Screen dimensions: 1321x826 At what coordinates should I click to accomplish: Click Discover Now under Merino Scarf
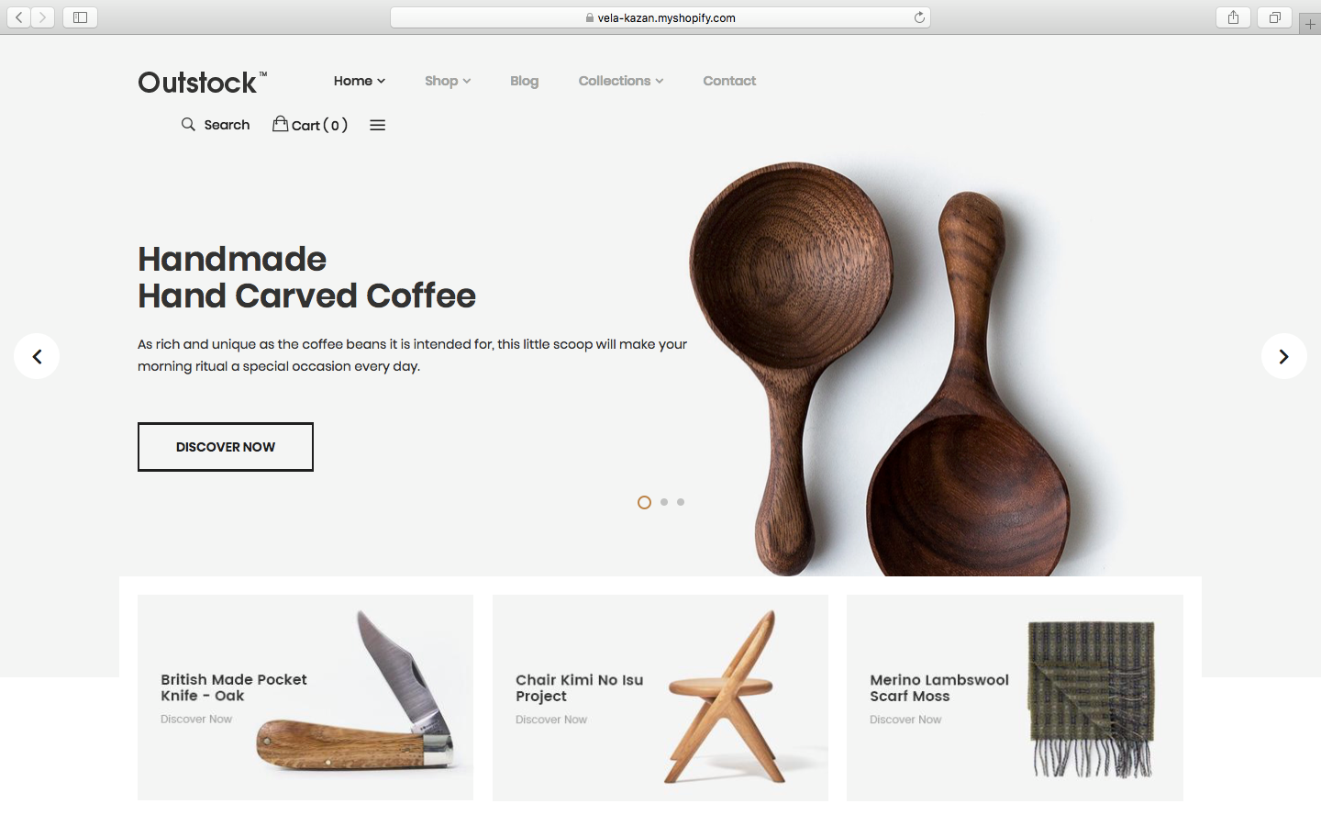tap(905, 720)
